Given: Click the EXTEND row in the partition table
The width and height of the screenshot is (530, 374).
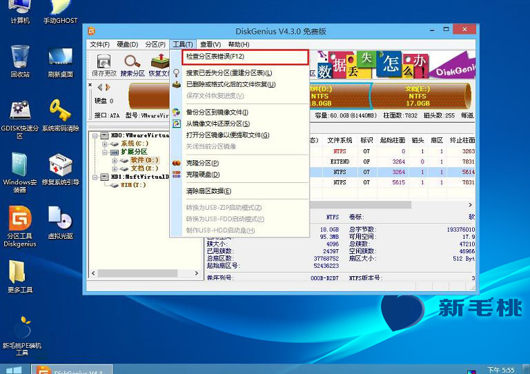Looking at the screenshot, I should 392,161.
